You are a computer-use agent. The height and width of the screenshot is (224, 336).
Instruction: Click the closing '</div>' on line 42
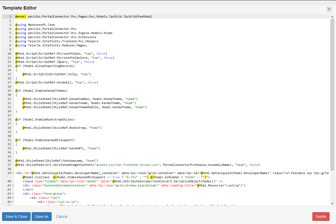coord(28,189)
